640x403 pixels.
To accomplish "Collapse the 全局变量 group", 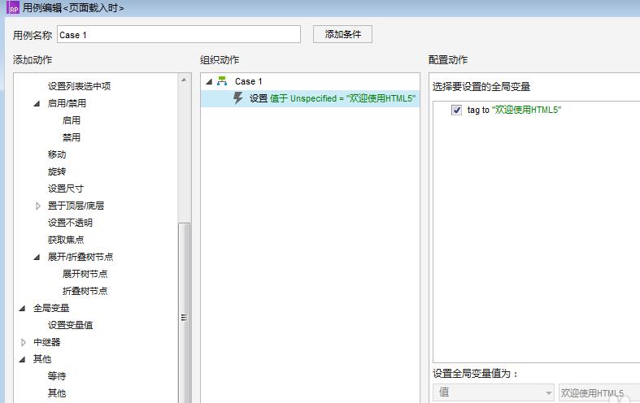I will [23, 309].
